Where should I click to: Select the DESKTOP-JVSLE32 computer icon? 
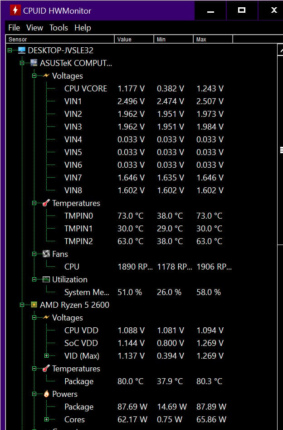pos(21,50)
